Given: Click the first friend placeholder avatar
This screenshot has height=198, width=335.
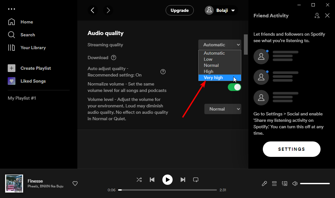Looking at the screenshot, I should [x=261, y=57].
